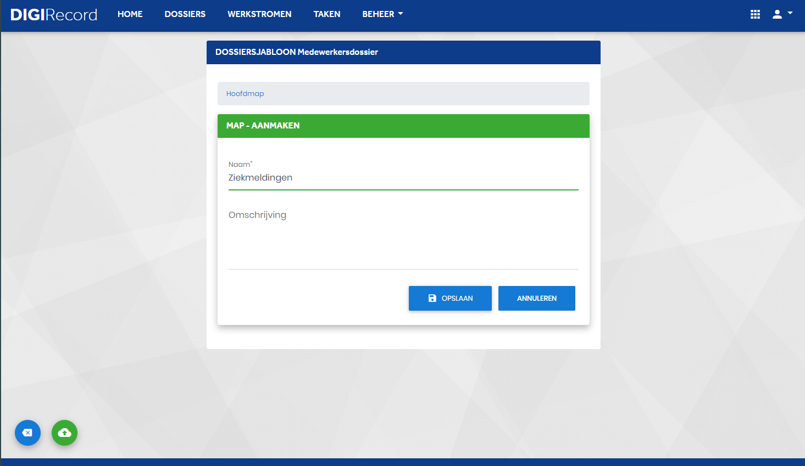Click the Annuleren button

(x=537, y=298)
